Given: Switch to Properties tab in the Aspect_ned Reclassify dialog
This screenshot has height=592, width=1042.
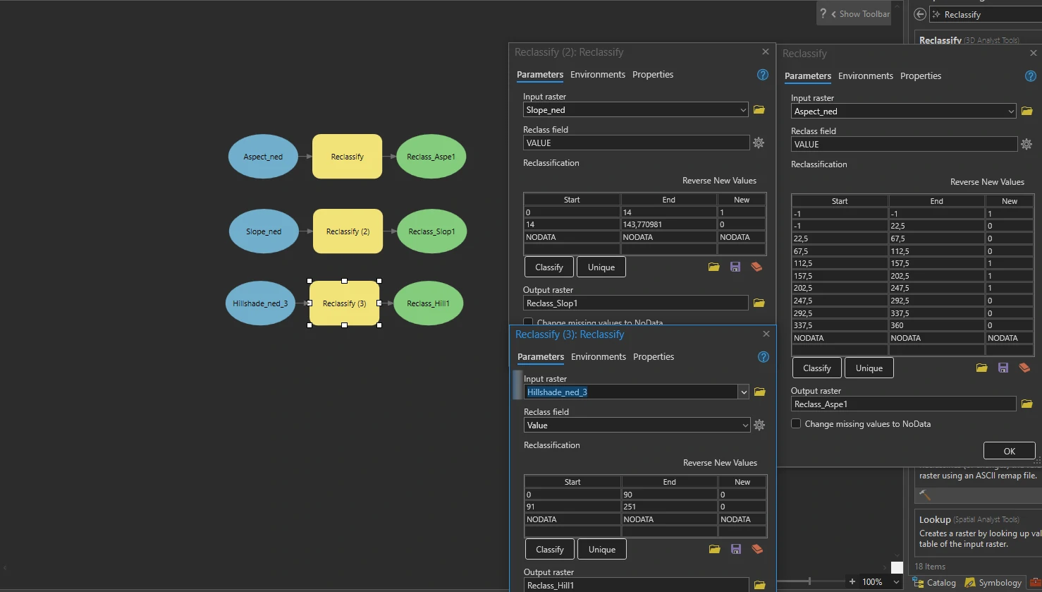Looking at the screenshot, I should [920, 75].
